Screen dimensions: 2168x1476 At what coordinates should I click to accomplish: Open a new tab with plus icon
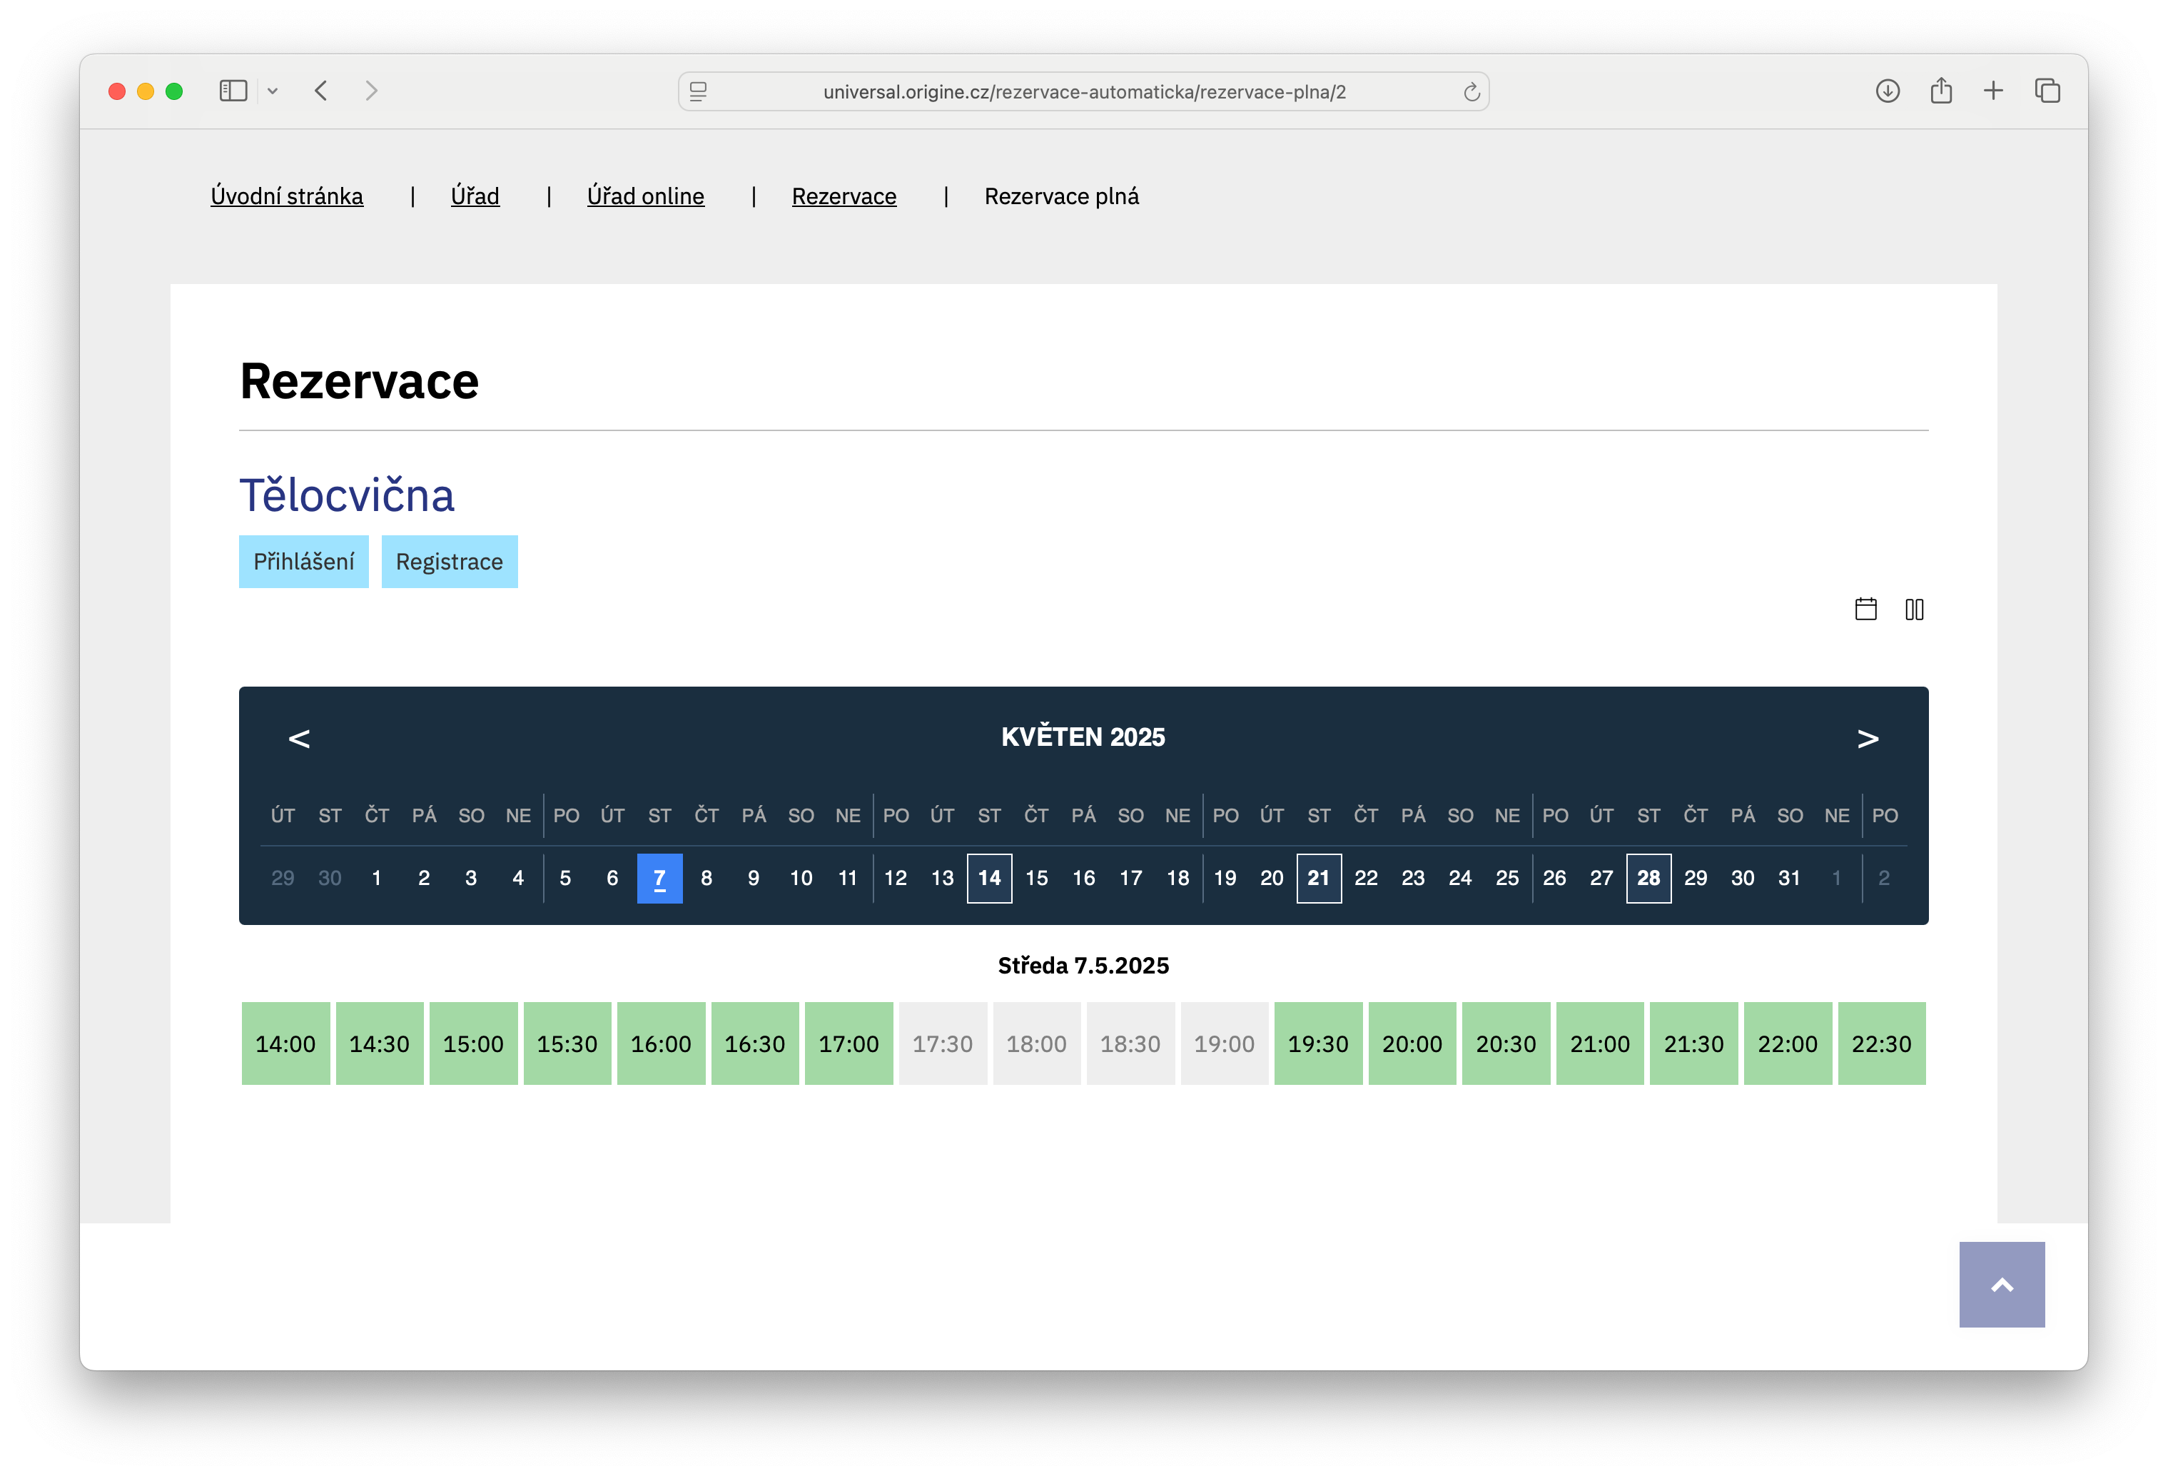click(x=1994, y=91)
